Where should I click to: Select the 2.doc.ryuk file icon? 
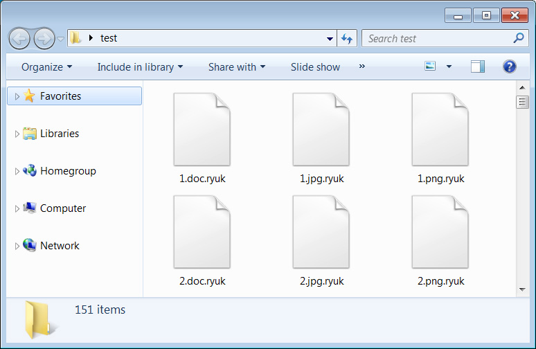[x=202, y=232]
